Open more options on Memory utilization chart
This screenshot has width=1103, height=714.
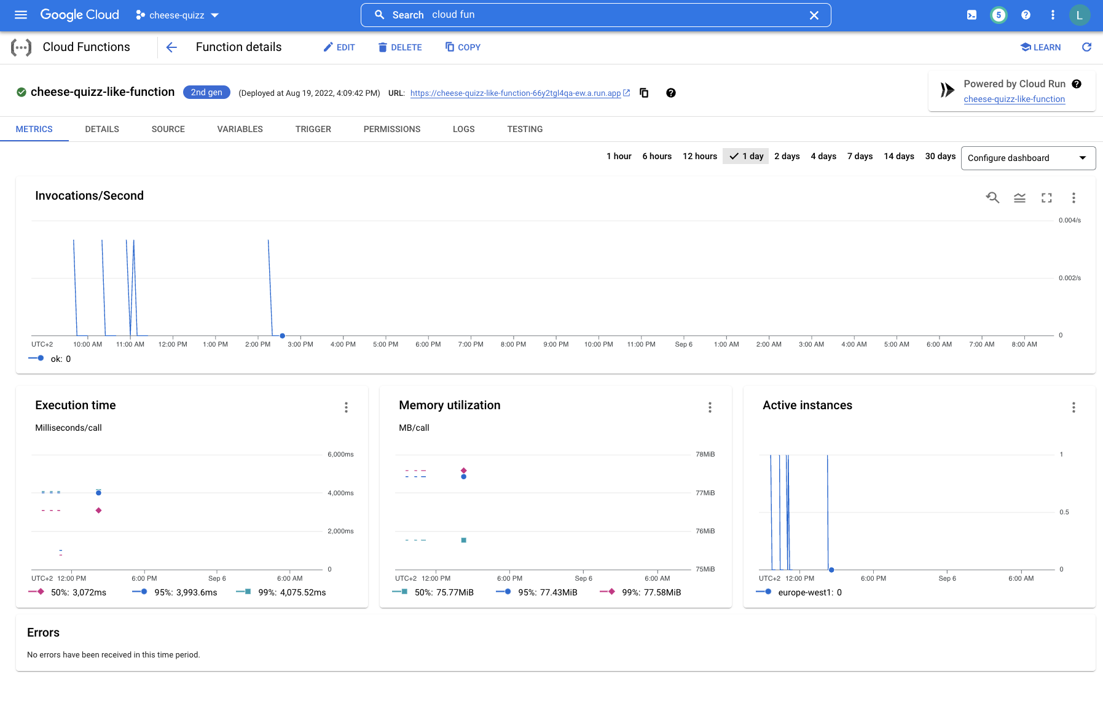click(x=710, y=407)
